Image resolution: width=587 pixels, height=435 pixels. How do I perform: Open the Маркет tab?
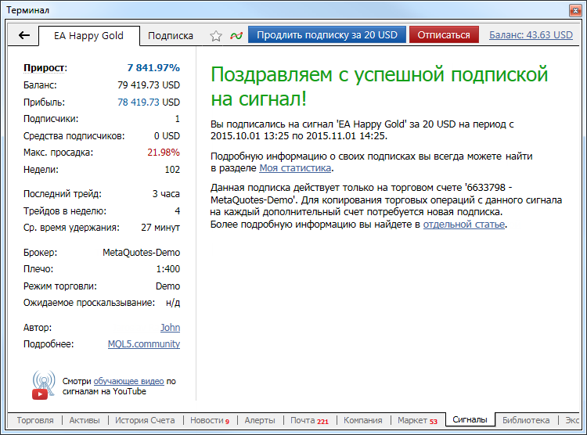pos(417,420)
